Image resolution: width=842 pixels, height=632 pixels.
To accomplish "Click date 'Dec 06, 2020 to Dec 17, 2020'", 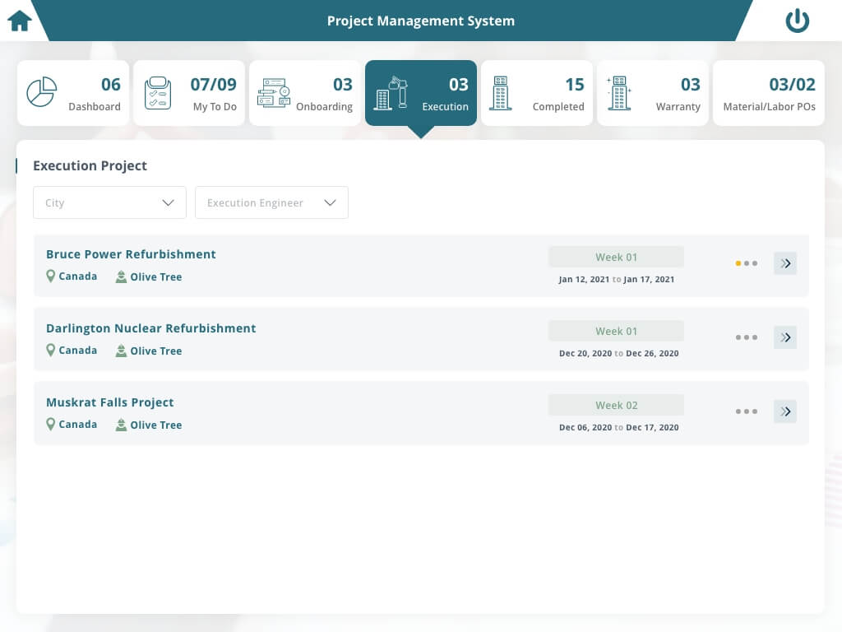I will click(x=618, y=428).
